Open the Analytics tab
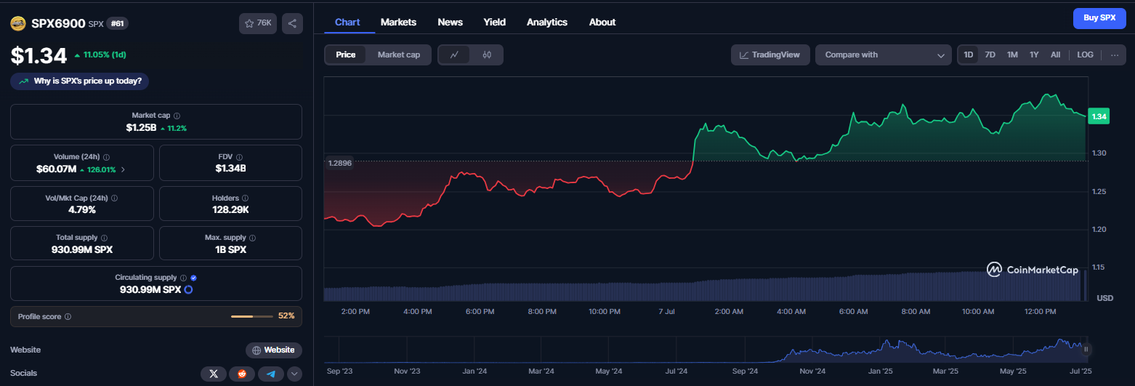Screen dimensions: 1135x386 pyautogui.click(x=547, y=22)
